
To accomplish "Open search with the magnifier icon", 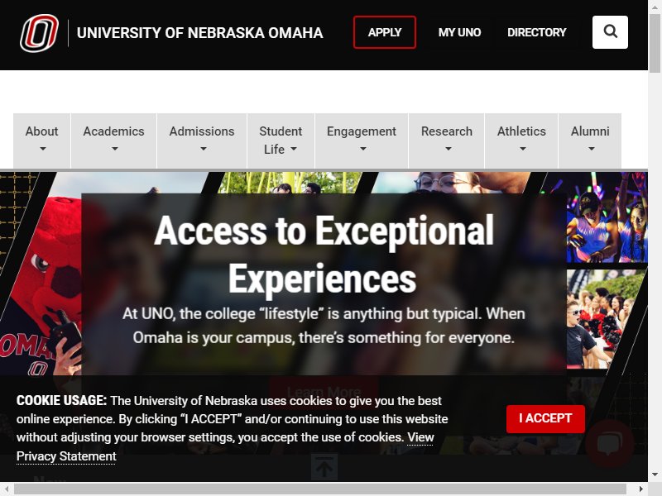I will click(610, 32).
